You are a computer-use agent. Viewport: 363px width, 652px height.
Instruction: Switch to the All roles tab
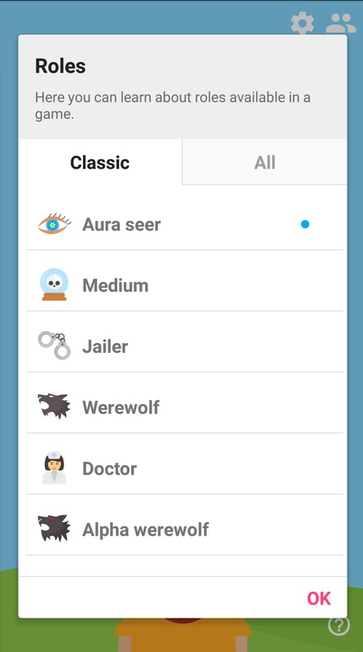pyautogui.click(x=265, y=162)
